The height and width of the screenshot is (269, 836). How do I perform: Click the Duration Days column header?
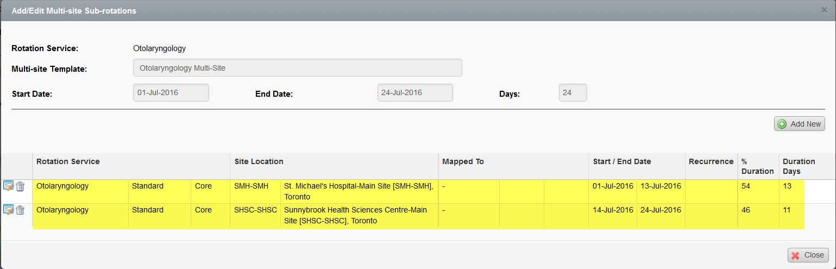pos(799,166)
